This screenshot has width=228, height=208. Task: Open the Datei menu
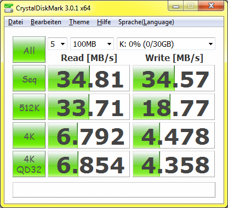click(15, 22)
